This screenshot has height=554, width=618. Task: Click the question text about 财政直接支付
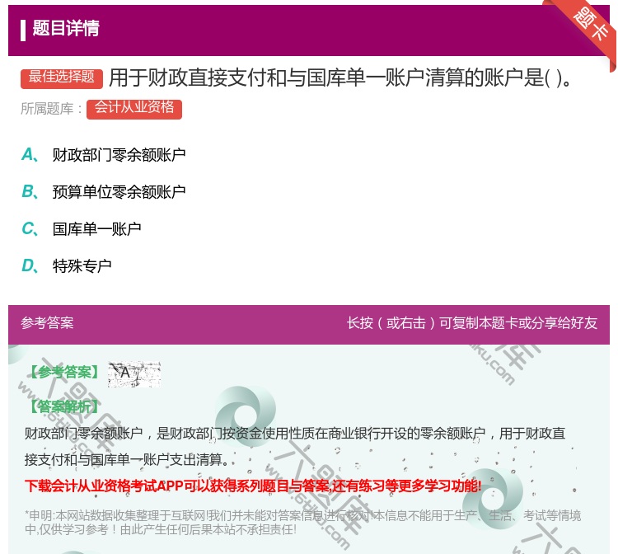pos(339,77)
